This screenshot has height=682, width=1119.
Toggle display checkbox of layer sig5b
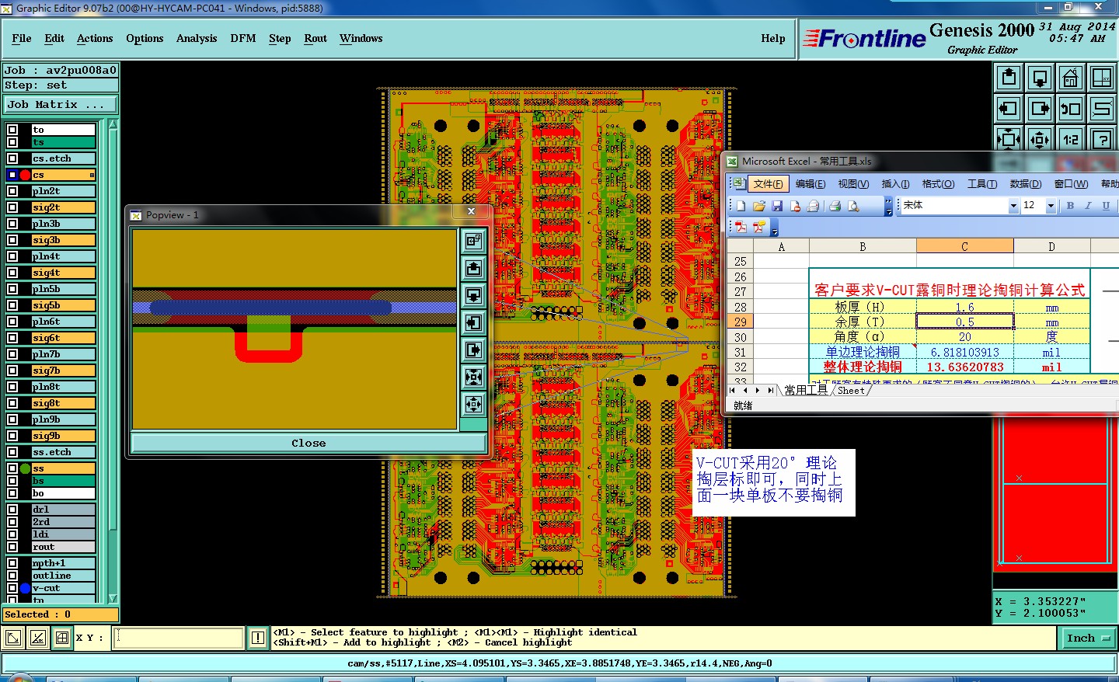pos(12,305)
